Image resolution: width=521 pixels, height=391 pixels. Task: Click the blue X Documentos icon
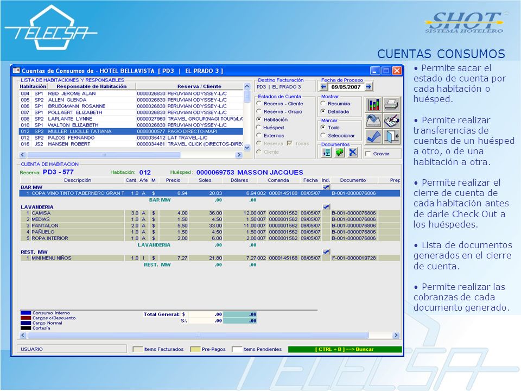click(353, 153)
